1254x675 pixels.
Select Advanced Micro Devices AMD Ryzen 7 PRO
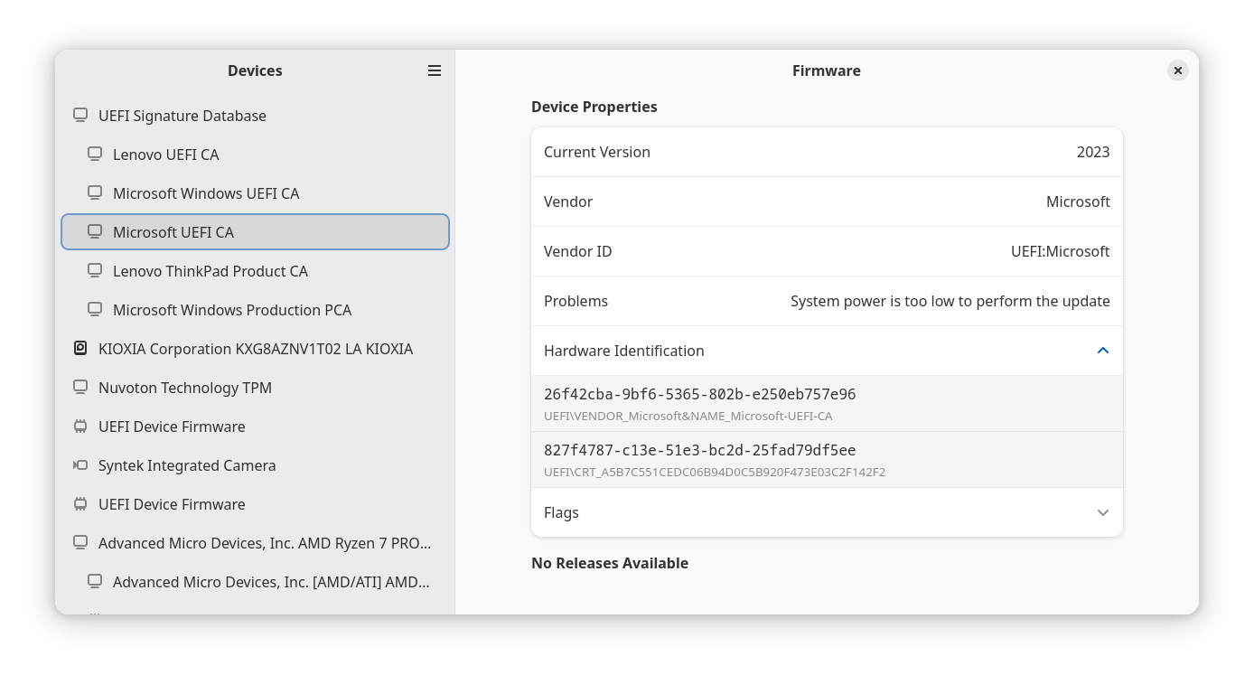(255, 543)
